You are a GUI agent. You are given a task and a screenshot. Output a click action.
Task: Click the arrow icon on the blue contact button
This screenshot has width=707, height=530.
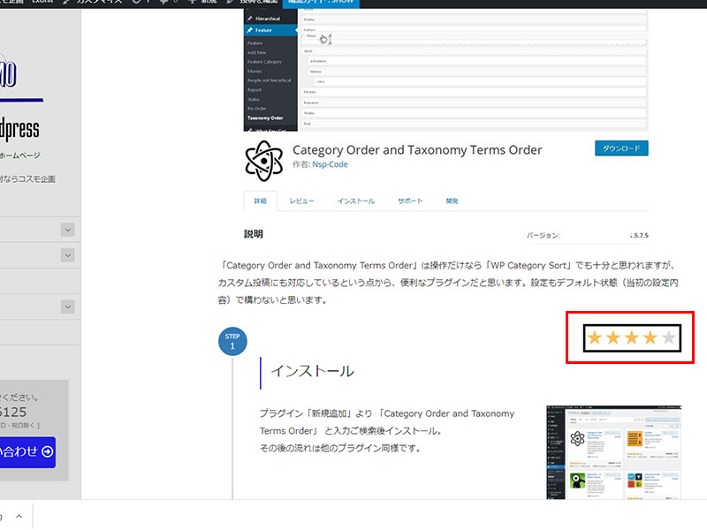47,451
